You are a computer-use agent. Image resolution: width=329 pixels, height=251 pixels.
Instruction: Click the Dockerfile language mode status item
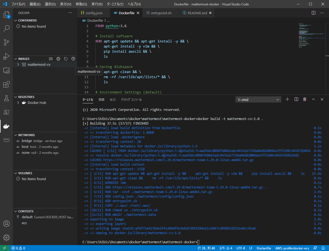click(264, 248)
